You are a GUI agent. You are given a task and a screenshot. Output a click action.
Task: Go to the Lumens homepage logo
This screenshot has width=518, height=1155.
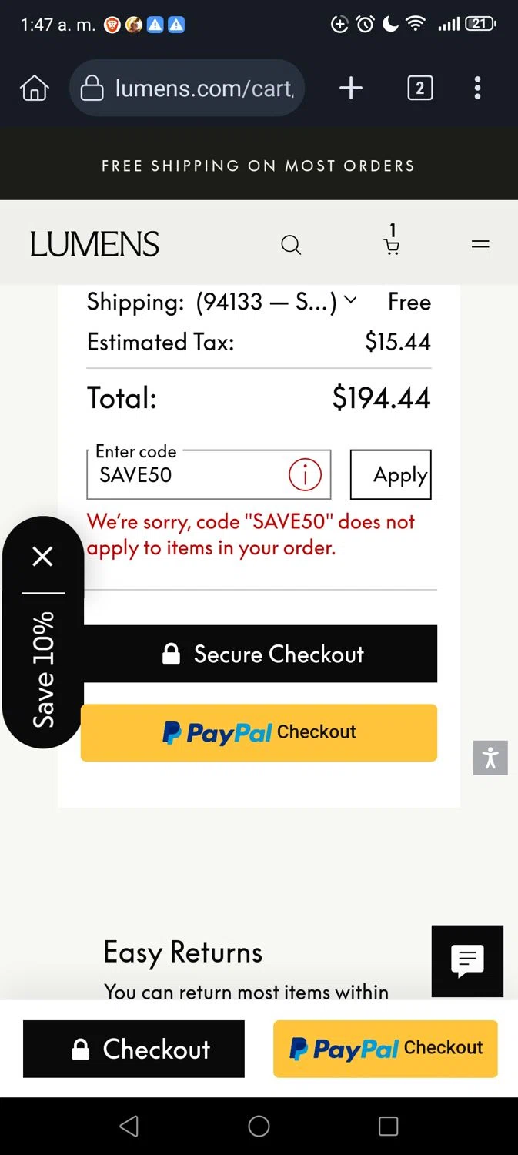point(95,245)
